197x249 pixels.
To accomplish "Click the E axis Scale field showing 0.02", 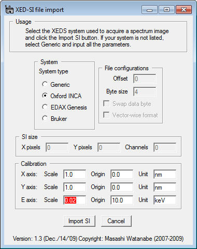I will pos(75,200).
